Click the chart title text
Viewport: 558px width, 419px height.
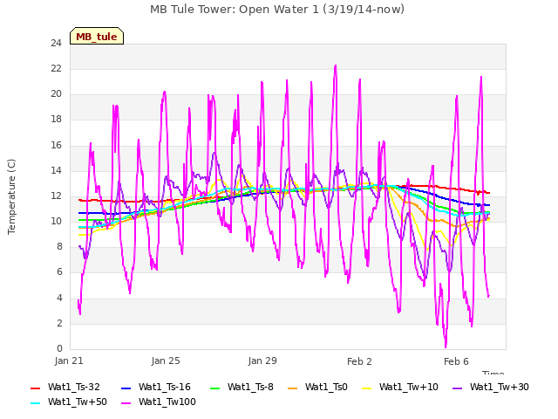pyautogui.click(x=277, y=10)
